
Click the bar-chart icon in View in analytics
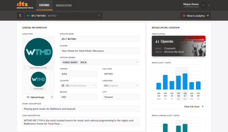184,16
